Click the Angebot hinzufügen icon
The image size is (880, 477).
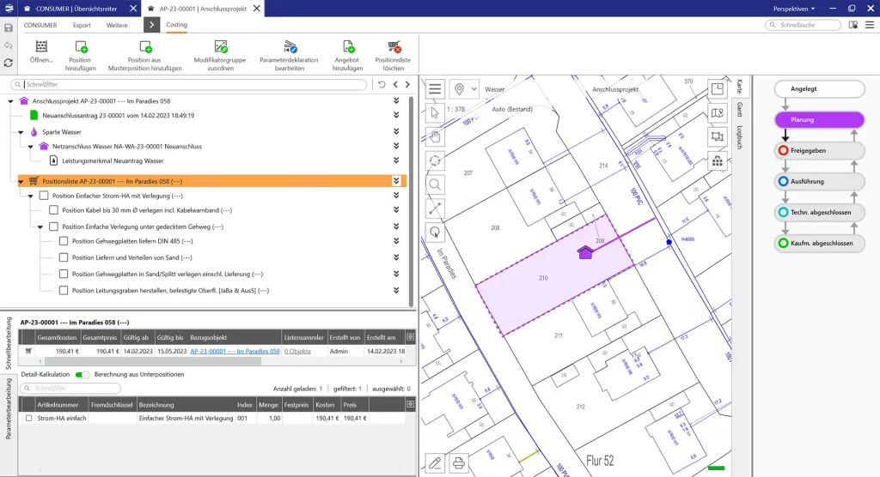[x=347, y=48]
